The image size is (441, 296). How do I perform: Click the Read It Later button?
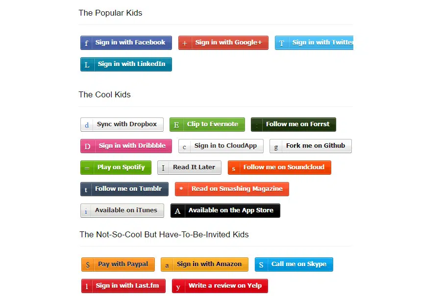pos(189,167)
